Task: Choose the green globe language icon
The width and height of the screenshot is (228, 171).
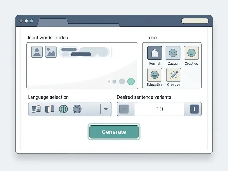Action: pos(63,109)
